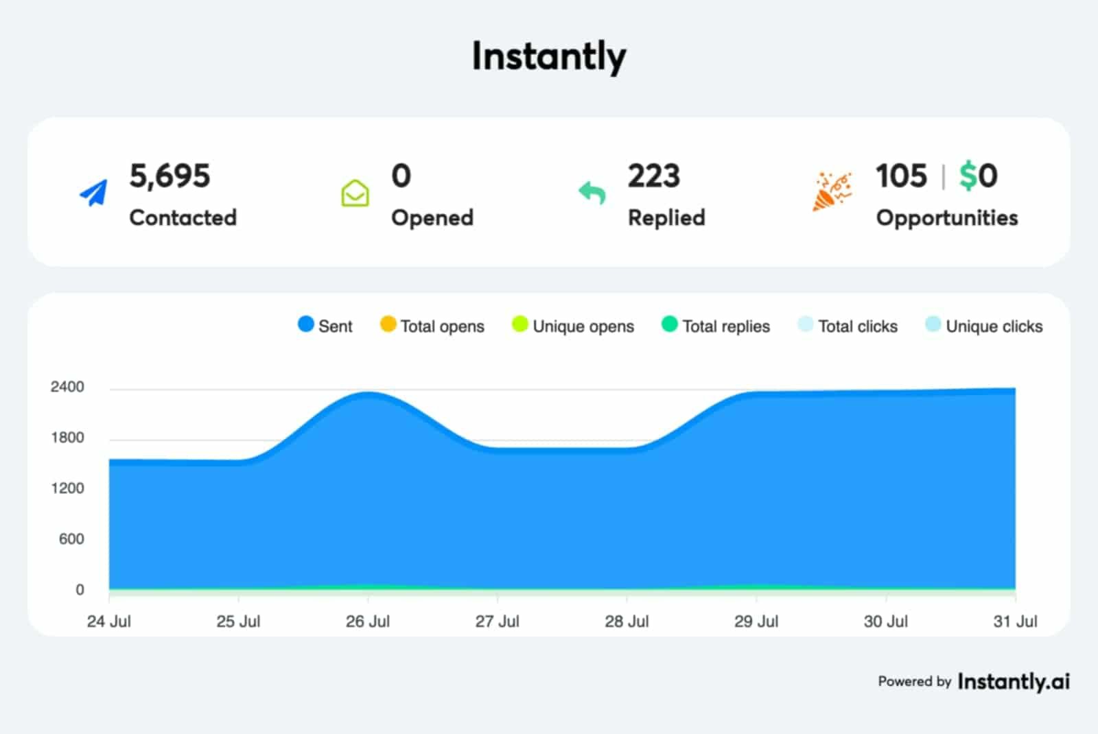Viewport: 1098px width, 734px height.
Task: Click the blue paper plane Contacted icon
Action: 94,193
